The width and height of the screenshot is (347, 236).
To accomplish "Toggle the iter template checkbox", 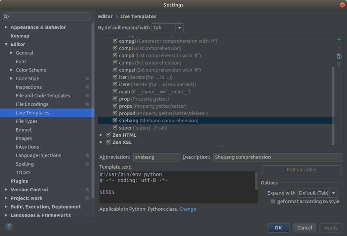I will point(115,77).
